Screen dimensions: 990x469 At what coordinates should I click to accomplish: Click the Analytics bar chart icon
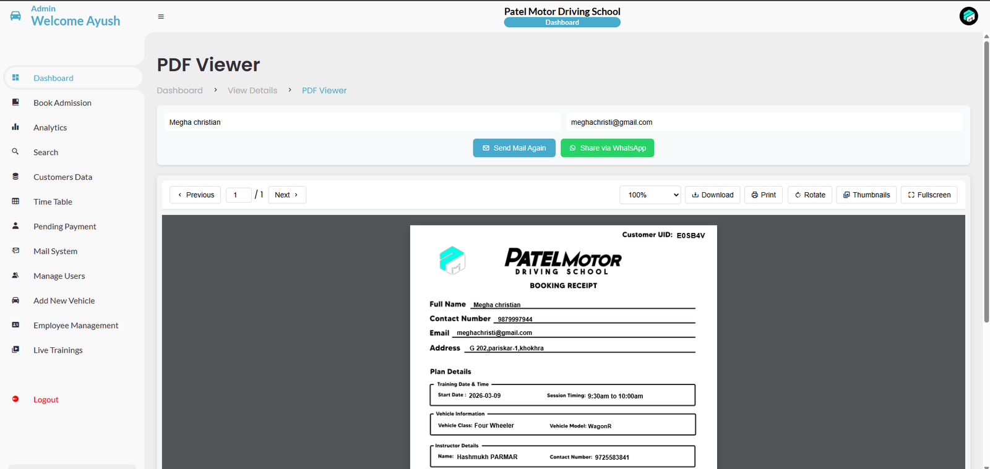[x=15, y=127]
